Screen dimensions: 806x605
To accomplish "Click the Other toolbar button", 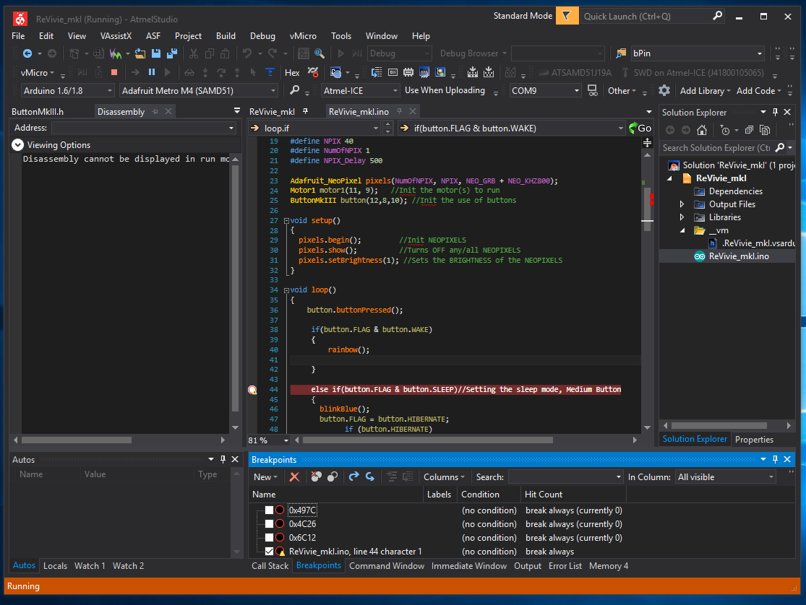I will [x=622, y=91].
